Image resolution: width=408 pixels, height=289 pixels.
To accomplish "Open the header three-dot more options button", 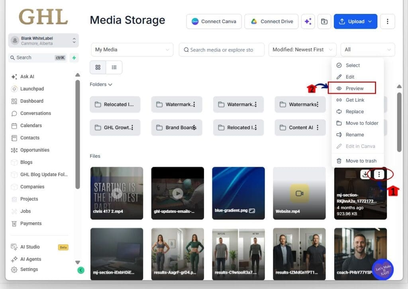I will pos(387,22).
